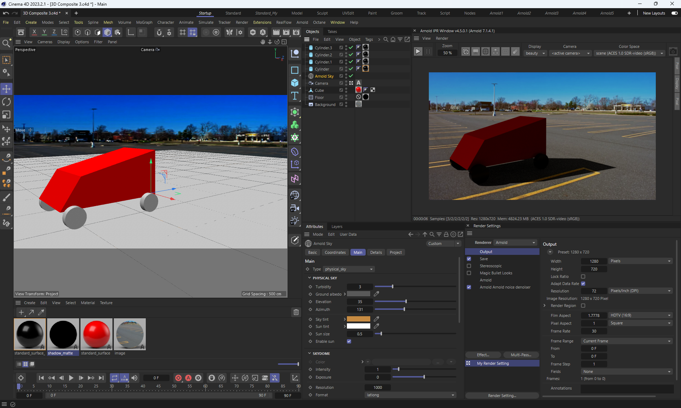The image size is (681, 408).
Task: Select the Move tool in left toolbar
Action: 6,89
